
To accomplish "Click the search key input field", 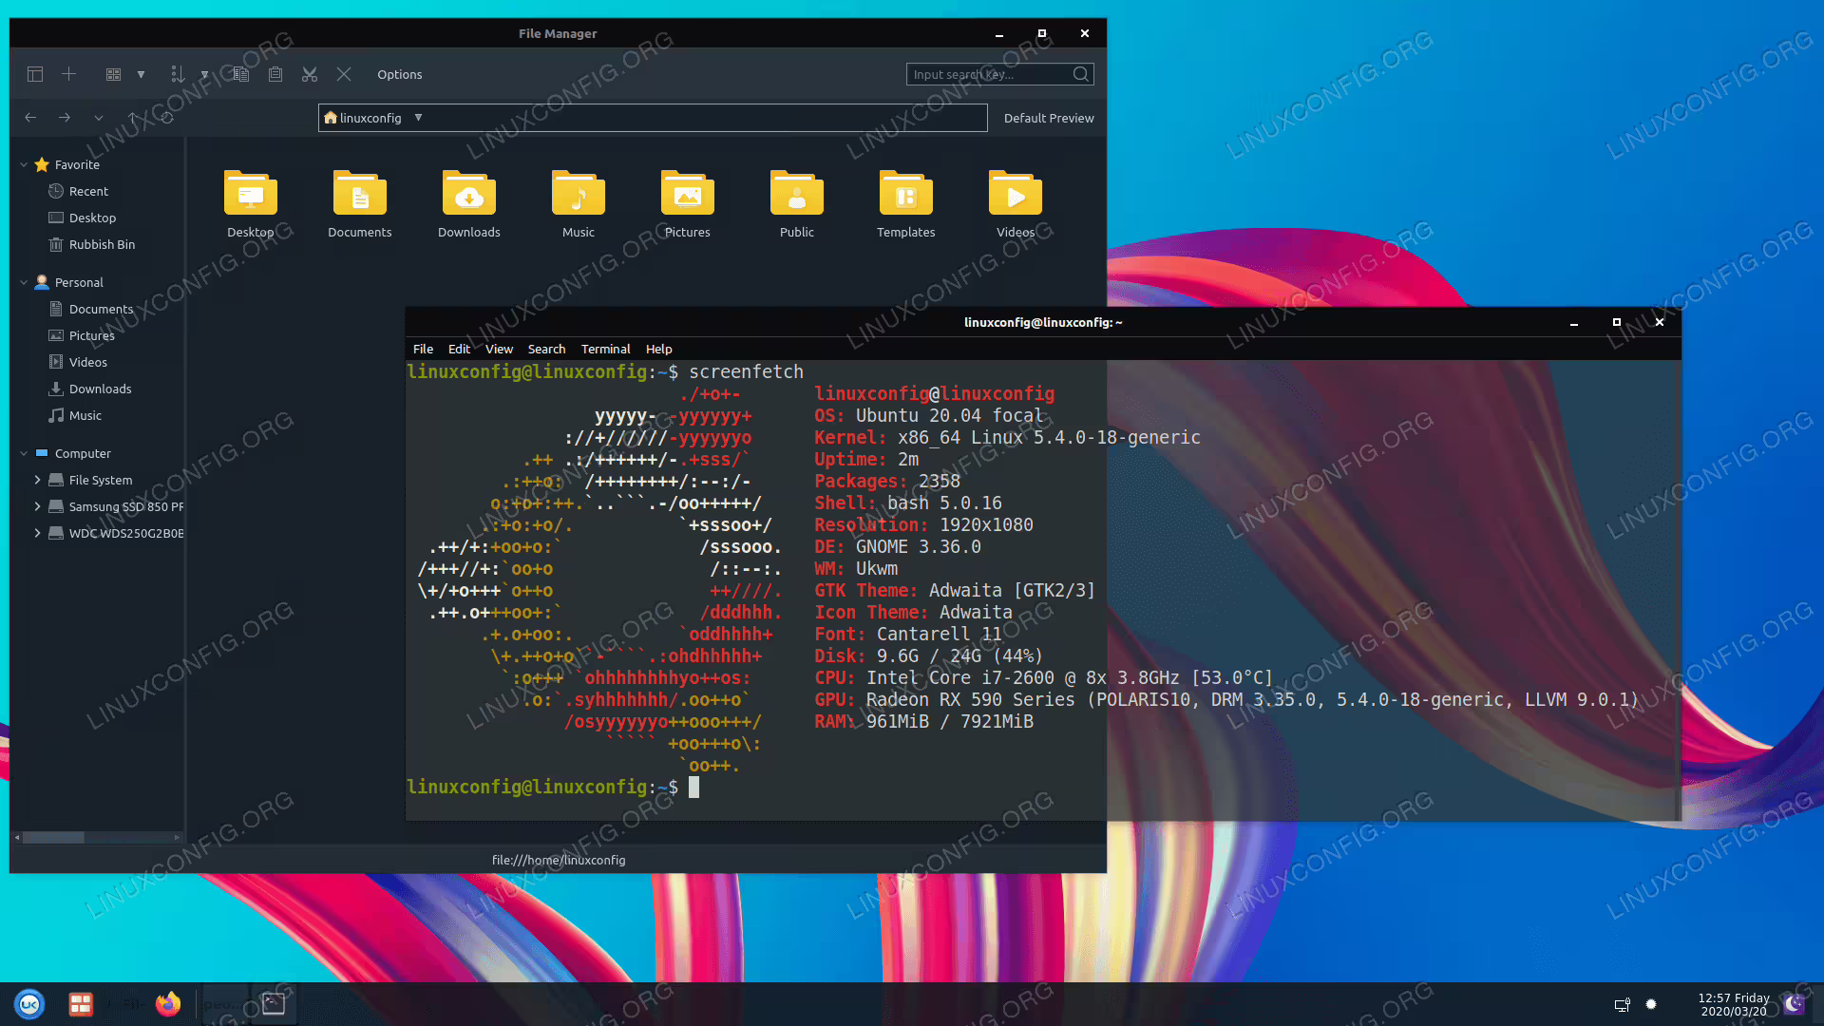I will pos(988,74).
